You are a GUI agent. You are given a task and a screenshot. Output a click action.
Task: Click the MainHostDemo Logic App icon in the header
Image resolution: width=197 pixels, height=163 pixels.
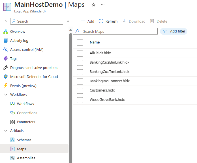pyautogui.click(x=7, y=7)
